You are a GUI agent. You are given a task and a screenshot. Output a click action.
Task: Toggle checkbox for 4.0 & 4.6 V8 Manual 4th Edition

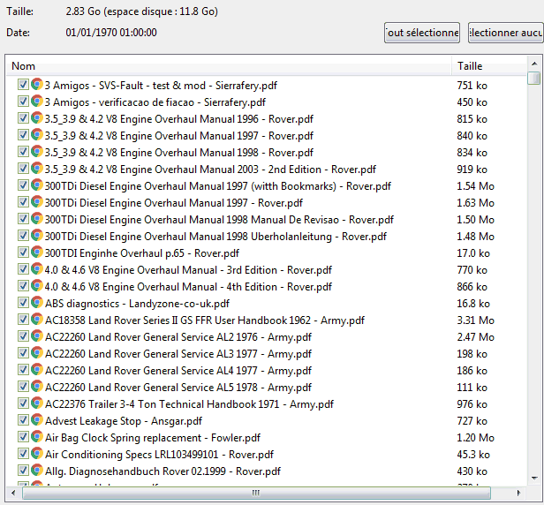click(23, 286)
